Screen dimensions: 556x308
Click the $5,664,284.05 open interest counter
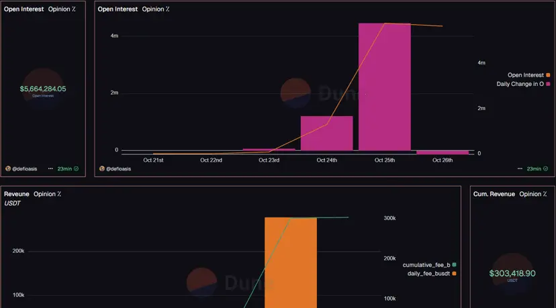(x=43, y=89)
